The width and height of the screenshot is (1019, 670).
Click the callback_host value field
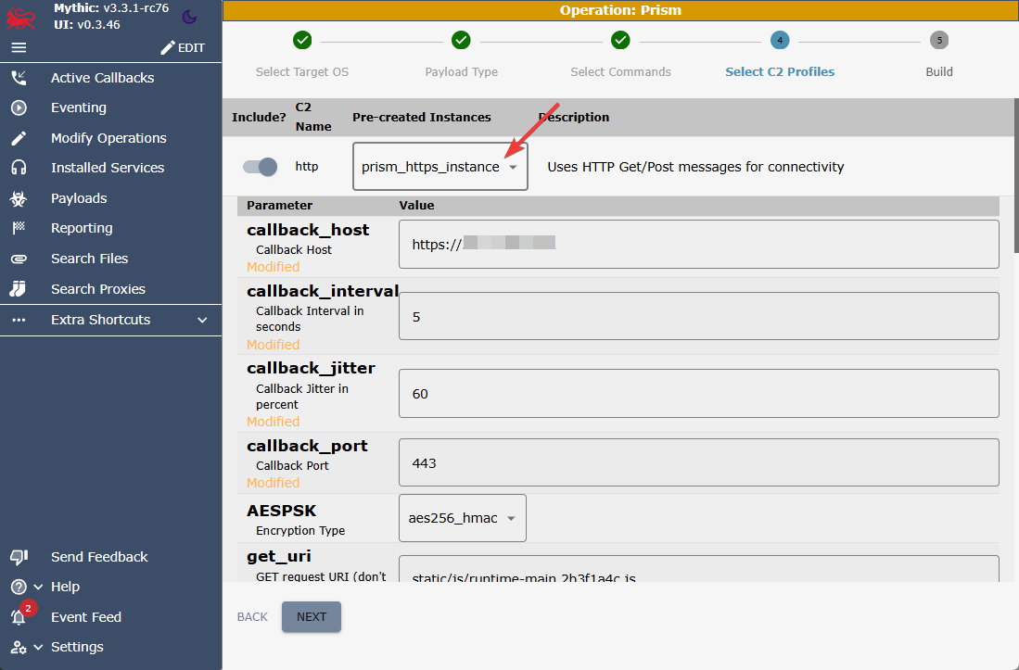698,244
